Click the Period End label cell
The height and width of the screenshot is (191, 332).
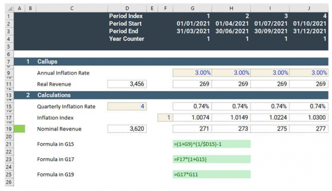pyautogui.click(x=124, y=31)
